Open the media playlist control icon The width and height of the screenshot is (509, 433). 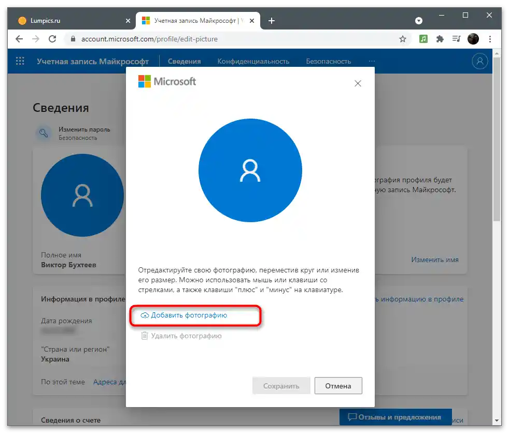tap(457, 39)
